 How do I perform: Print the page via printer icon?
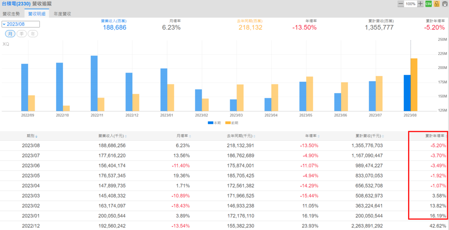(445, 3)
